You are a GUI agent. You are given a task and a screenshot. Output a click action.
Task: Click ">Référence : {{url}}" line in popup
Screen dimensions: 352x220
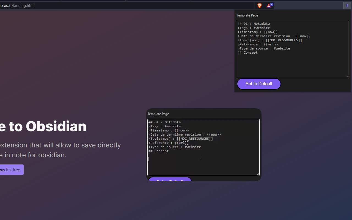258,44
